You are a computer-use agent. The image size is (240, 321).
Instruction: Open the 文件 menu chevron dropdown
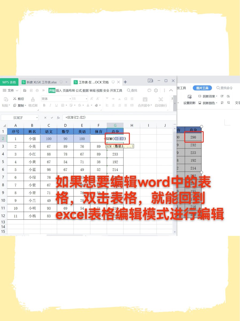pyautogui.click(x=17, y=90)
